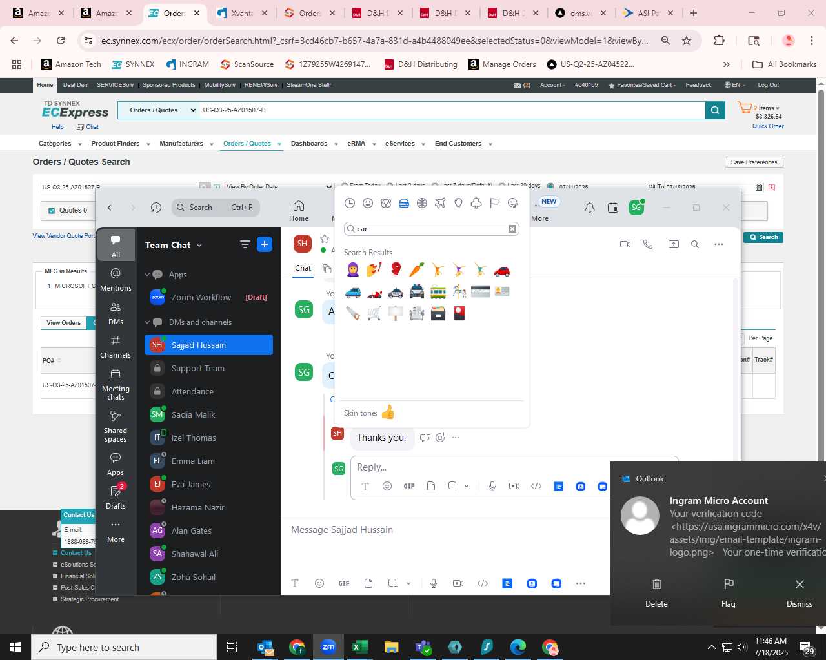Open the Animals emoji category
826x660 pixels.
pyautogui.click(x=386, y=203)
